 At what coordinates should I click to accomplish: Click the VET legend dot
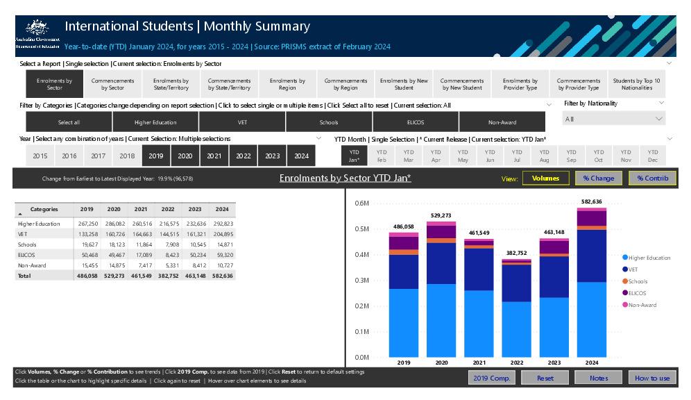pyautogui.click(x=626, y=269)
